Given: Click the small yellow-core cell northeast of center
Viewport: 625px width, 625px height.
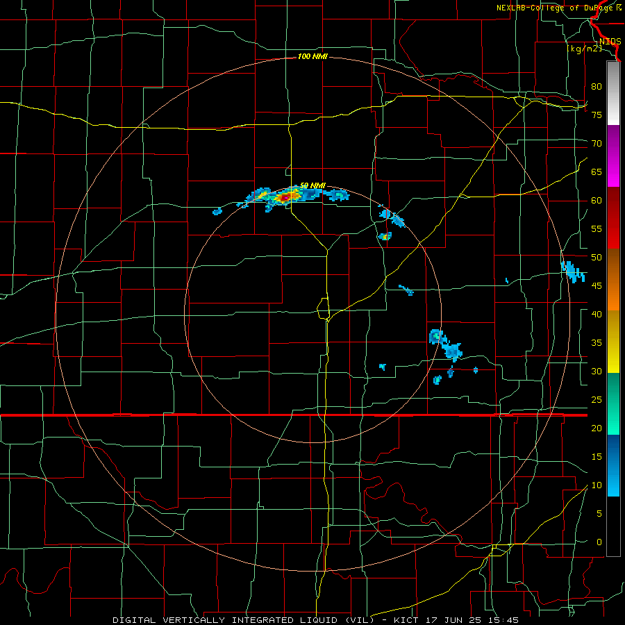Looking at the screenshot, I should pos(385,236).
